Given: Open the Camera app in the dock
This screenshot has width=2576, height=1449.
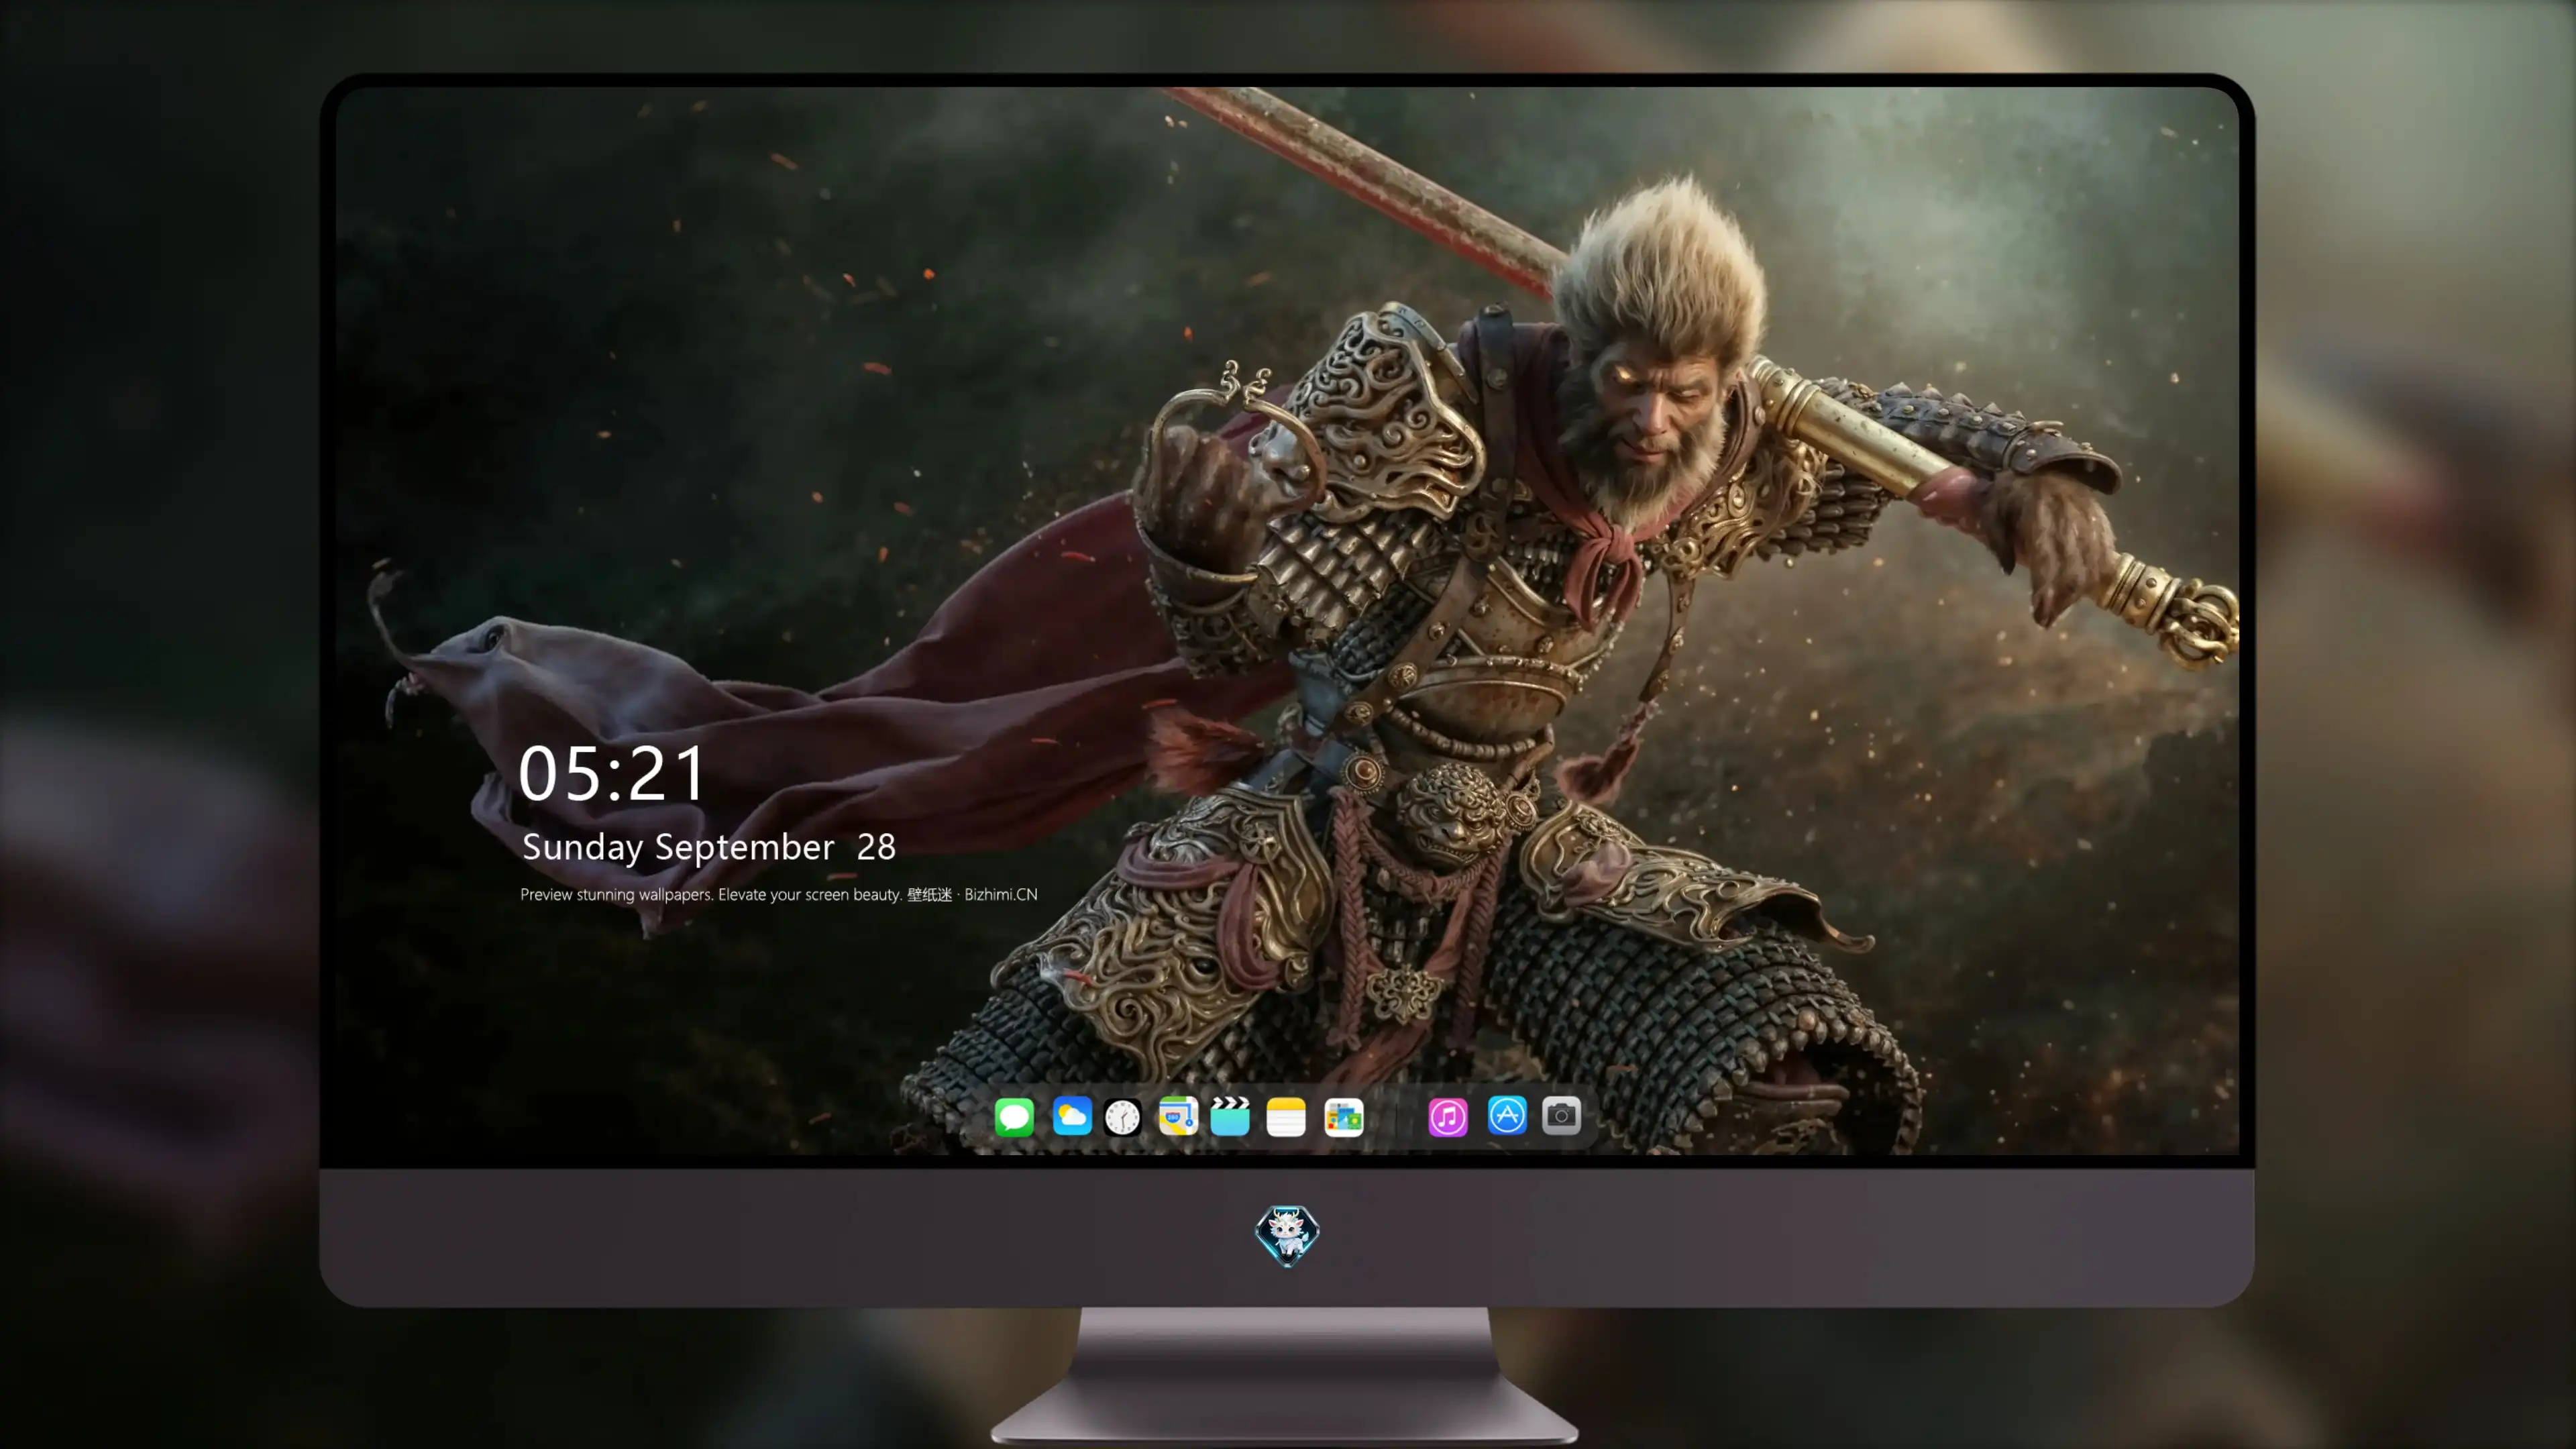Looking at the screenshot, I should pyautogui.click(x=1561, y=1115).
